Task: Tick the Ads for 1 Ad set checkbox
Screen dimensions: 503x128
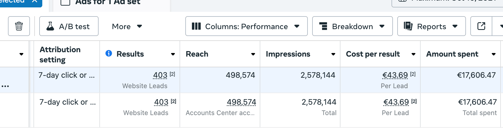Action: click(65, 2)
